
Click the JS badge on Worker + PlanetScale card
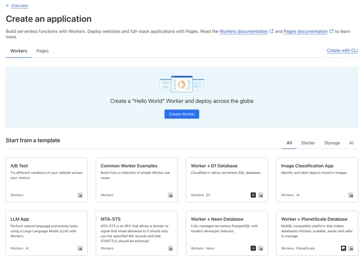351,248
